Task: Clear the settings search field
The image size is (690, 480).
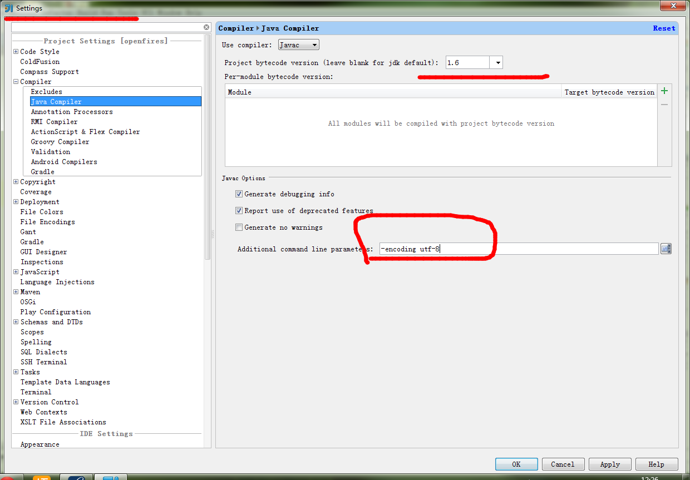Action: pos(206,27)
